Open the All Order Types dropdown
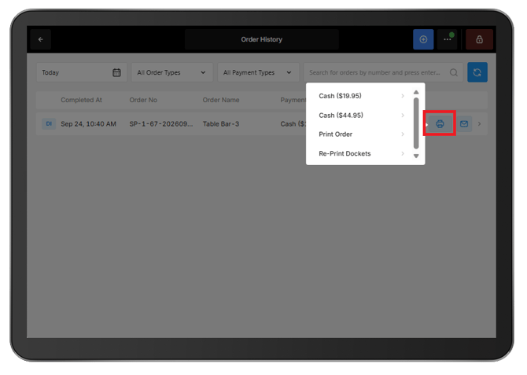 click(171, 72)
